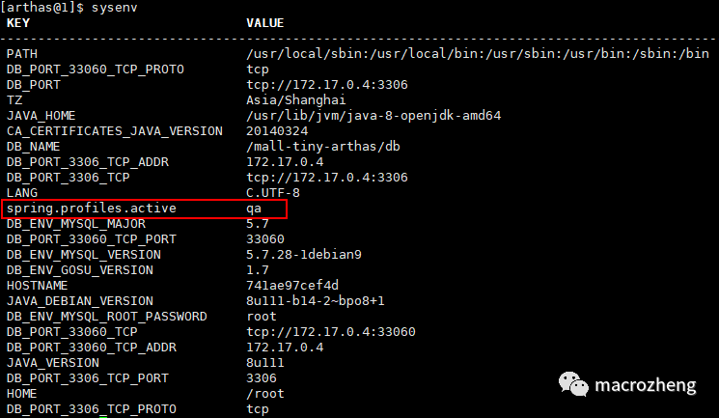
Task: Select the DB_PORT_3306_TCP_ADDR key
Action: 88,162
